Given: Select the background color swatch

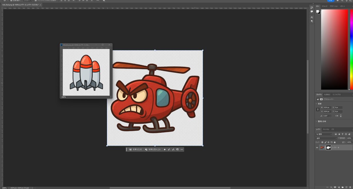Looking at the screenshot, I should point(319,13).
